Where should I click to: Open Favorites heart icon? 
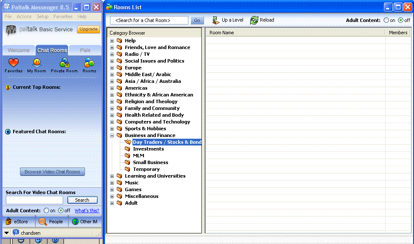[14, 63]
